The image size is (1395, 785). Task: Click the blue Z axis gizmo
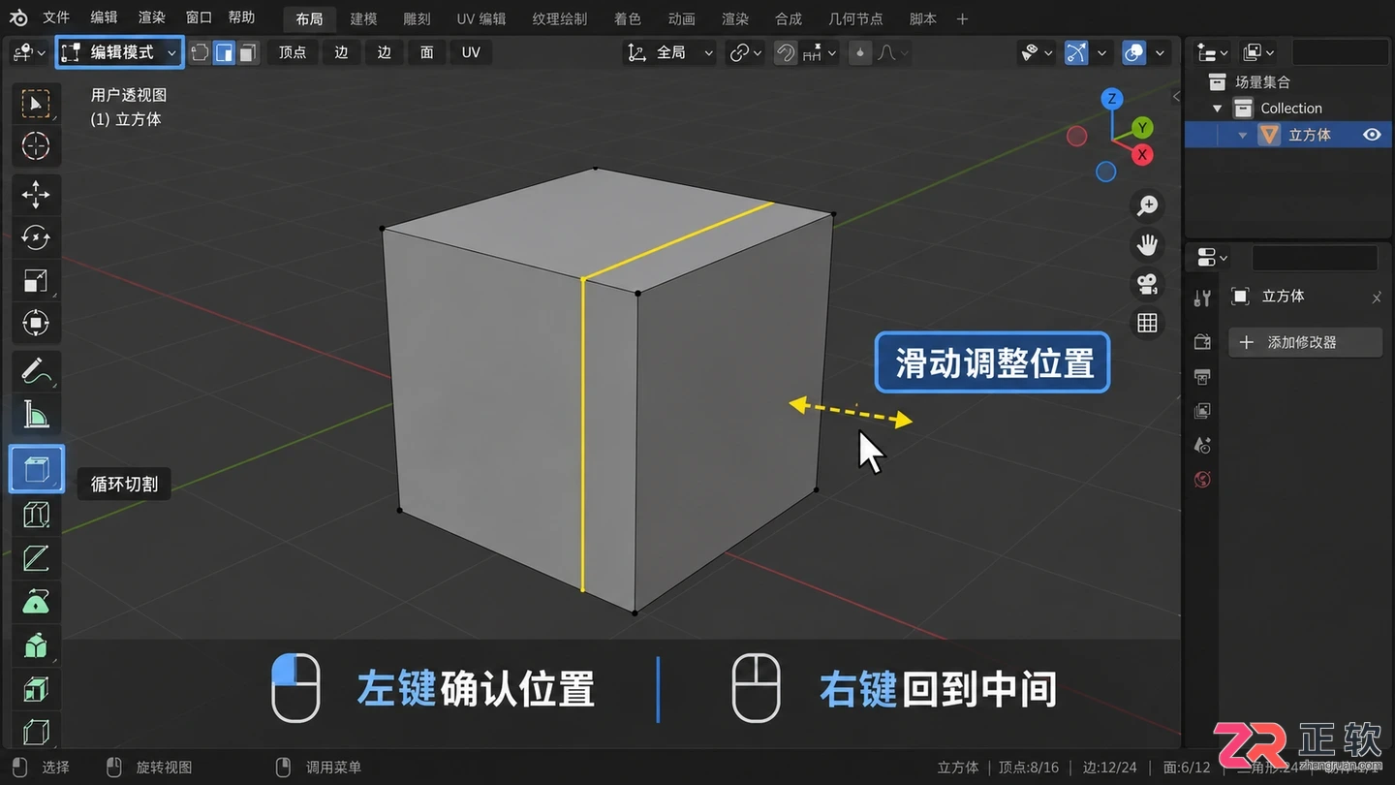[1112, 98]
